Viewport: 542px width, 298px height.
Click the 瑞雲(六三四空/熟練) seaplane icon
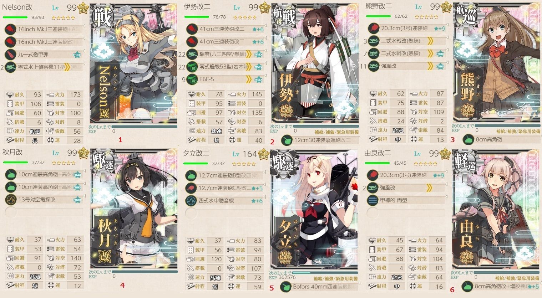point(192,54)
